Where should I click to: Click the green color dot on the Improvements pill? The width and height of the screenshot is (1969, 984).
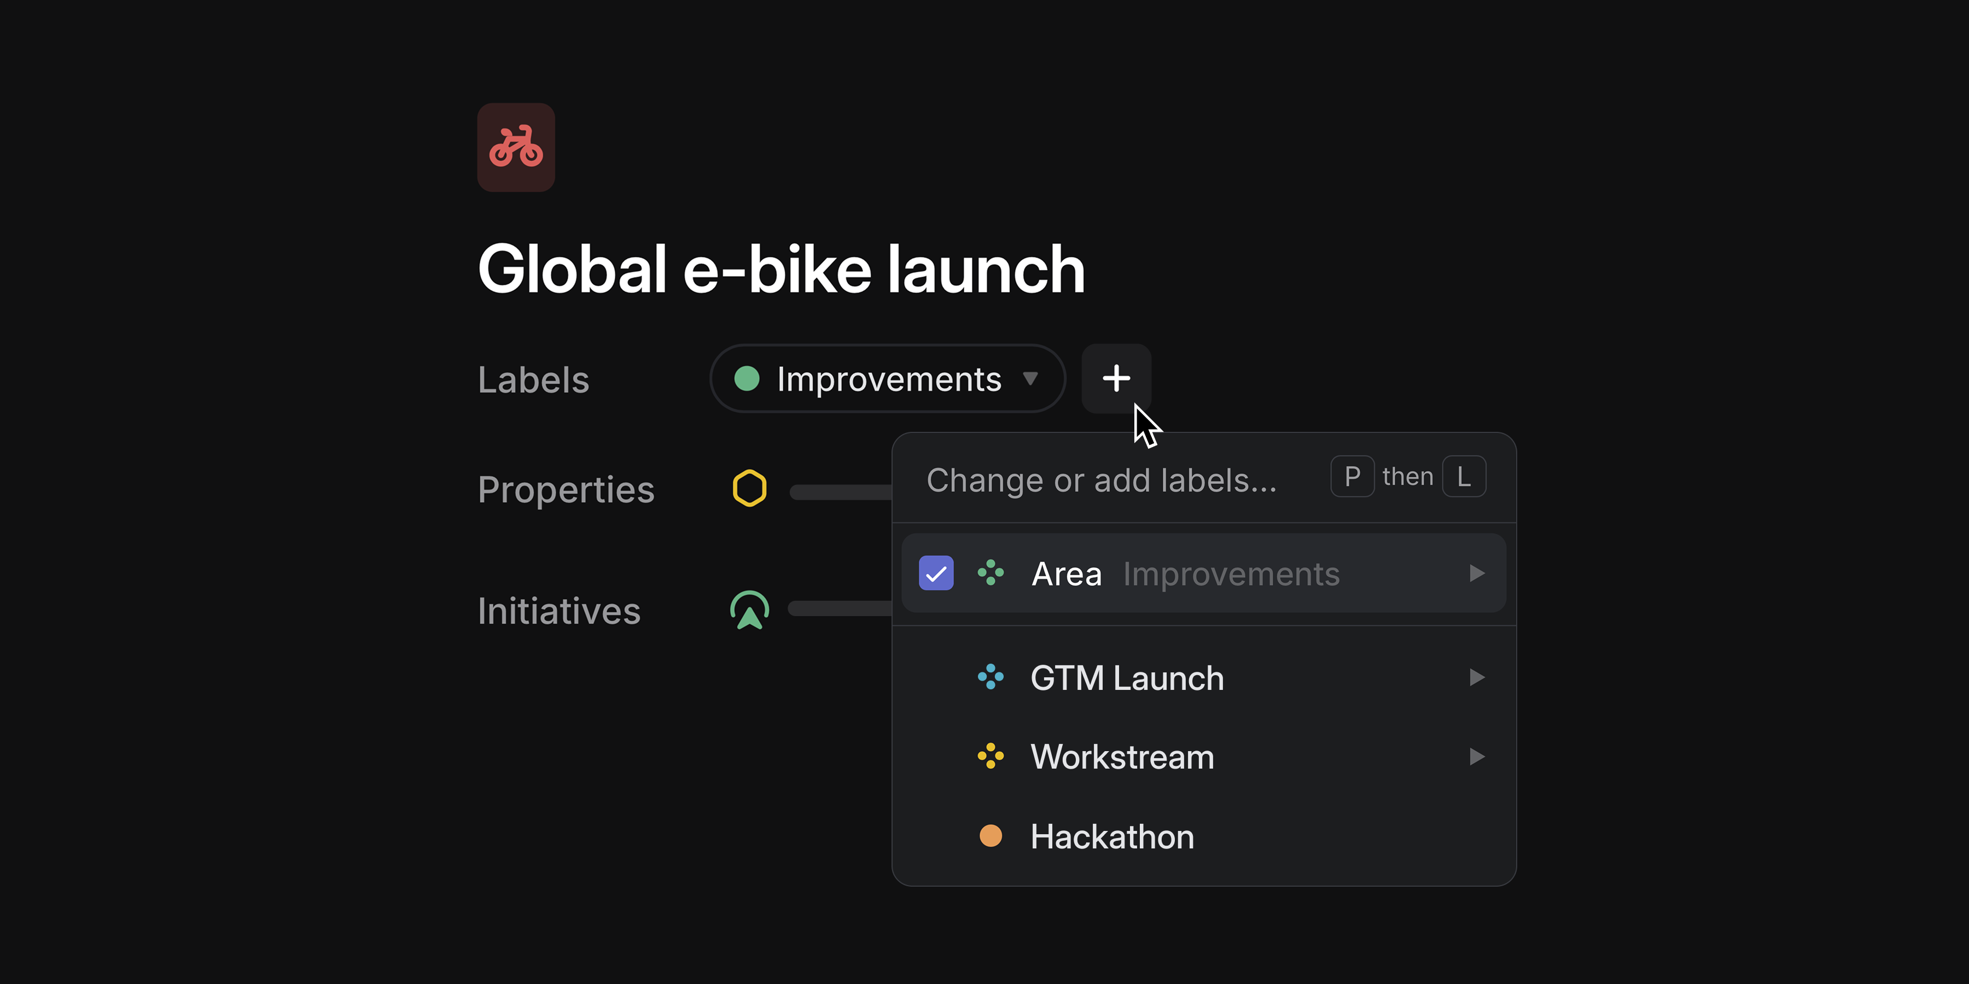point(748,378)
